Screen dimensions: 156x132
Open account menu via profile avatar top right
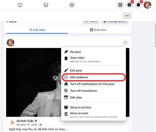click(x=147, y=5)
